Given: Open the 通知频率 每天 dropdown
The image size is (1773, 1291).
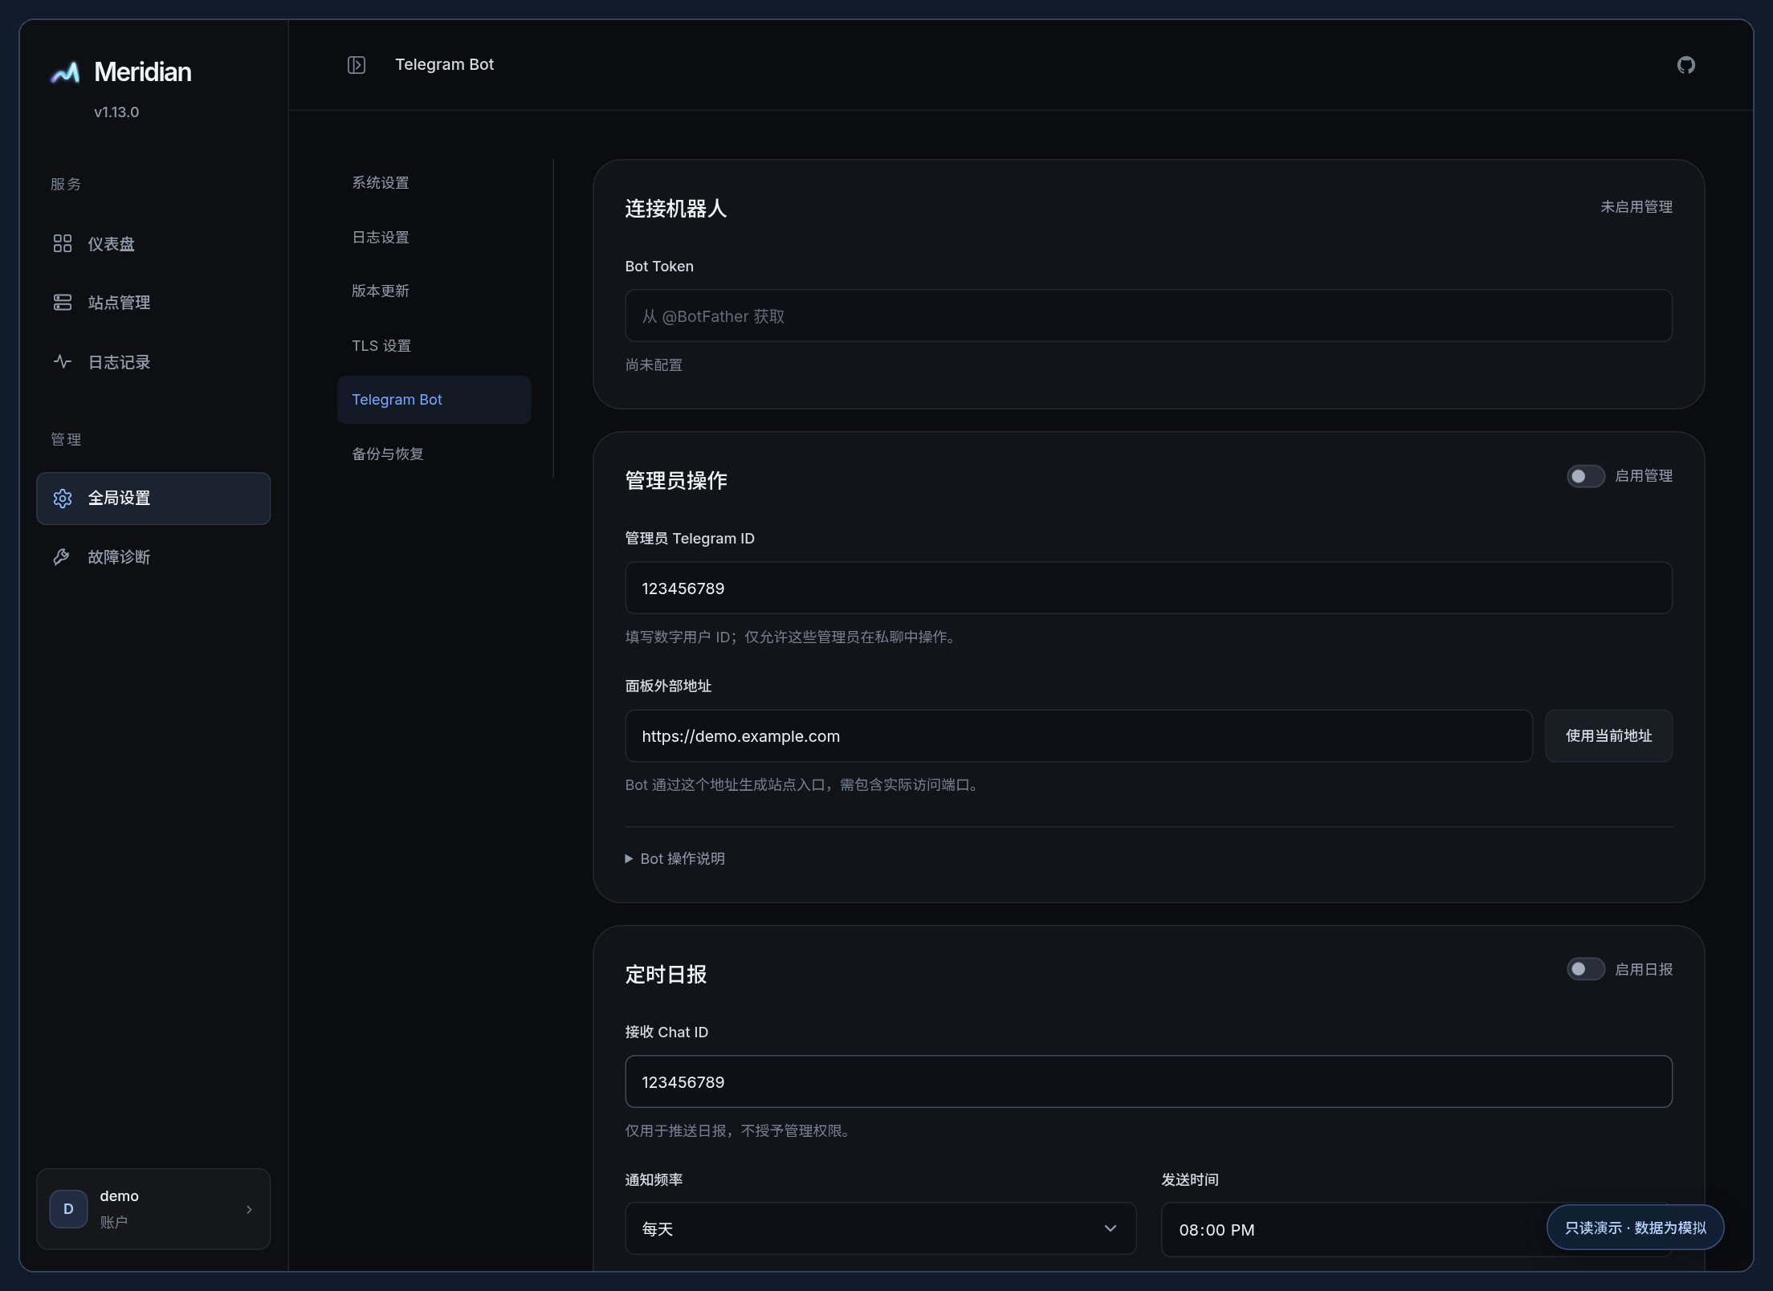Looking at the screenshot, I should [881, 1228].
